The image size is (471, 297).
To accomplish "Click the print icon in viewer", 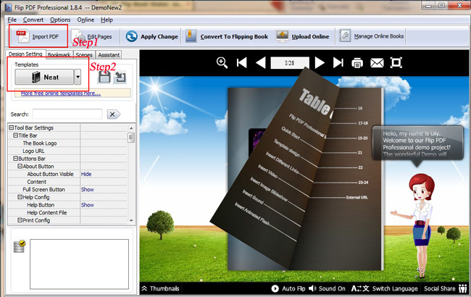I will pos(357,63).
